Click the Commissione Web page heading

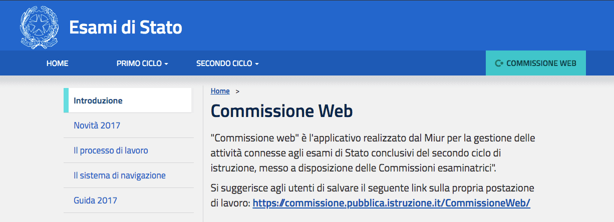point(282,110)
